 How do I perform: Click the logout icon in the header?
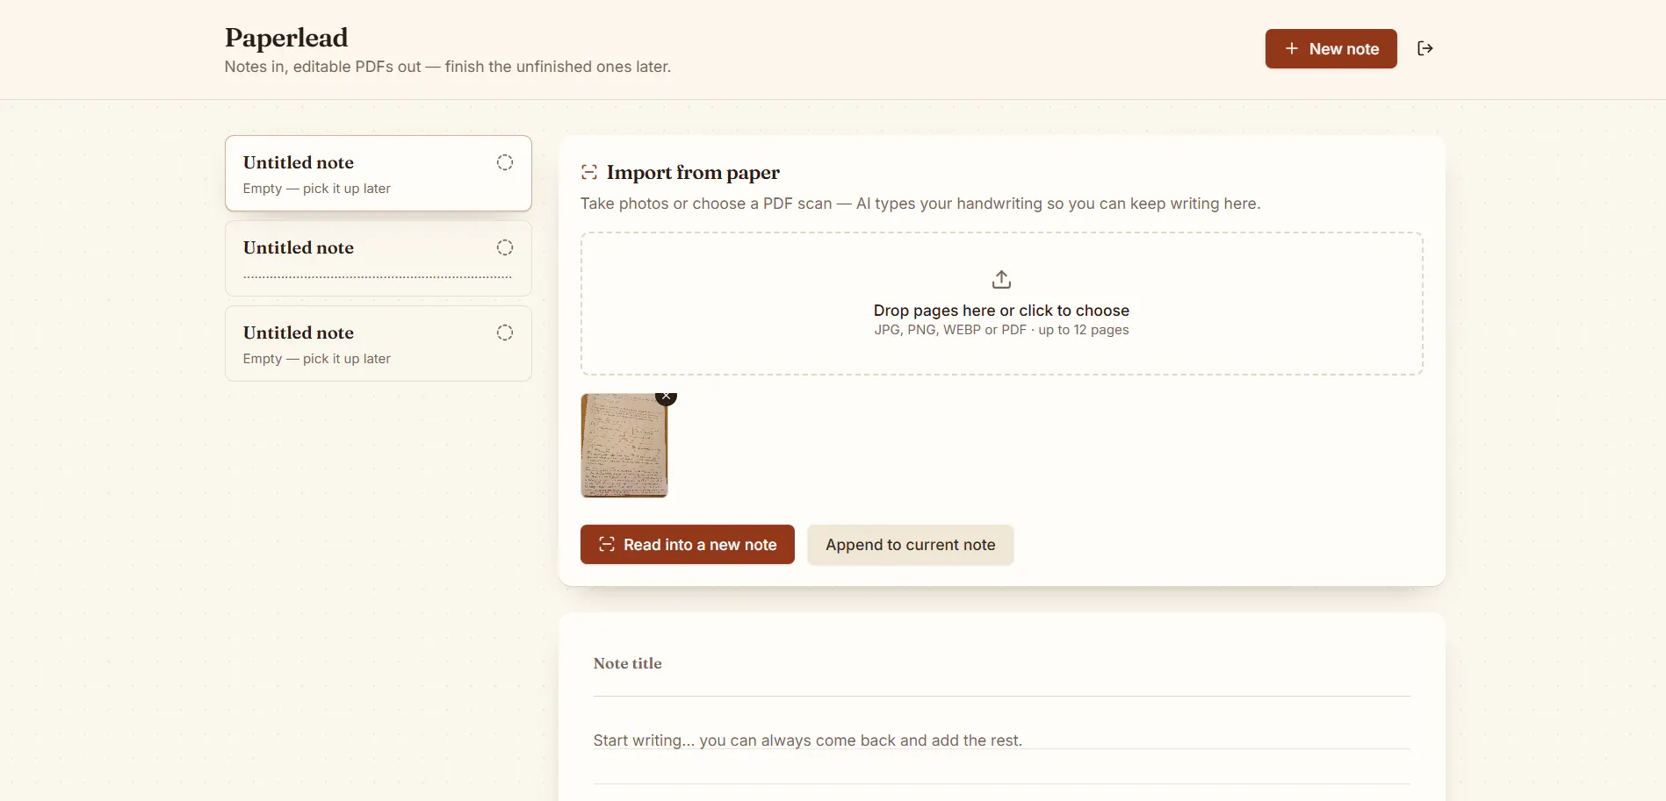[x=1424, y=48]
